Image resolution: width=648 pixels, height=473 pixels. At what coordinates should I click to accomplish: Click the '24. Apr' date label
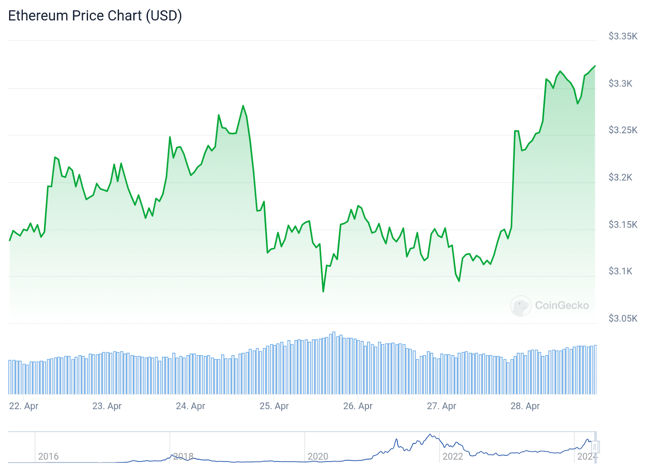pyautogui.click(x=190, y=406)
